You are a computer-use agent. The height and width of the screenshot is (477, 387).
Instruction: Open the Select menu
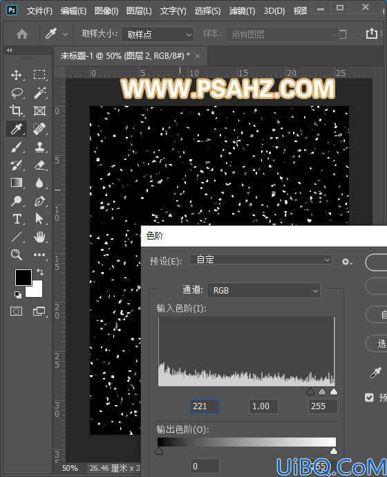point(207,11)
